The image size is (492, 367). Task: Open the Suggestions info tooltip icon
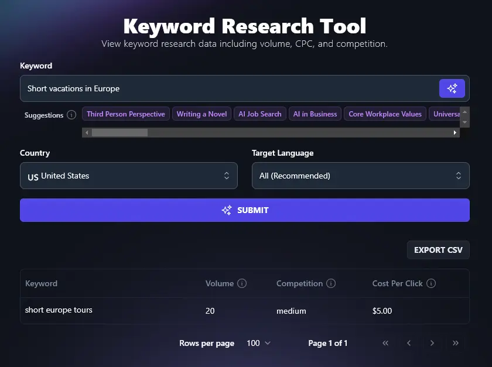71,115
